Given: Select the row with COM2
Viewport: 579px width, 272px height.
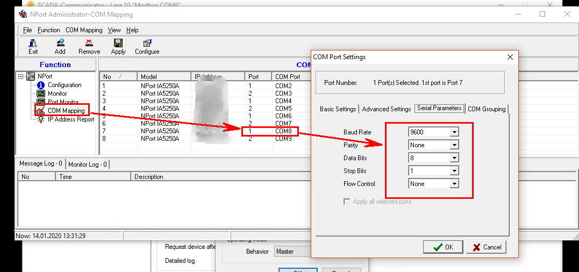Looking at the screenshot, I should coord(205,85).
